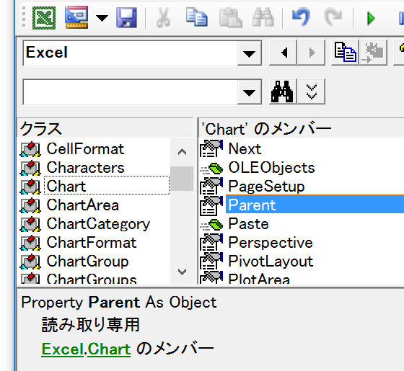Select the OLEObjects member

[x=271, y=168]
